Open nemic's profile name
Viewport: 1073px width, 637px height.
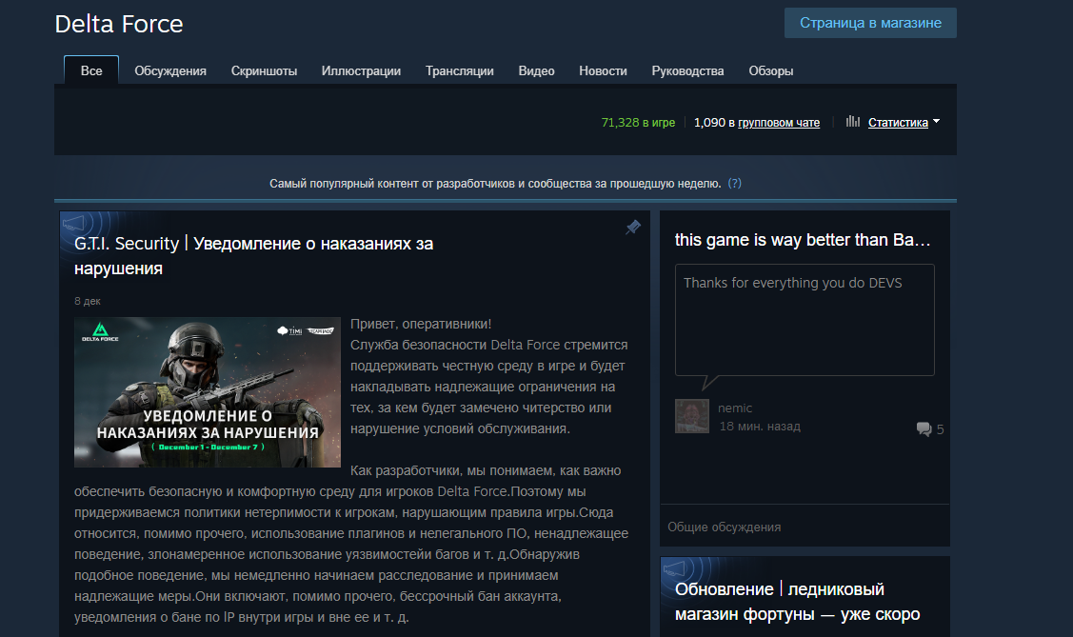click(x=735, y=408)
